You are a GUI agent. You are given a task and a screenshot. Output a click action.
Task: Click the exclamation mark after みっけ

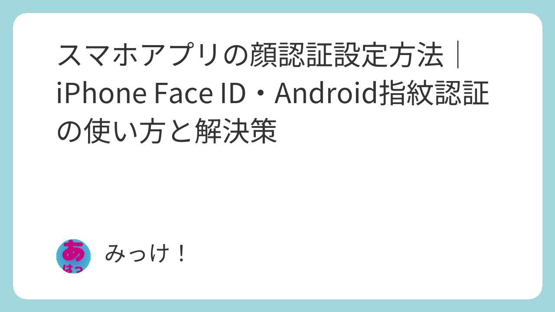[x=182, y=254]
